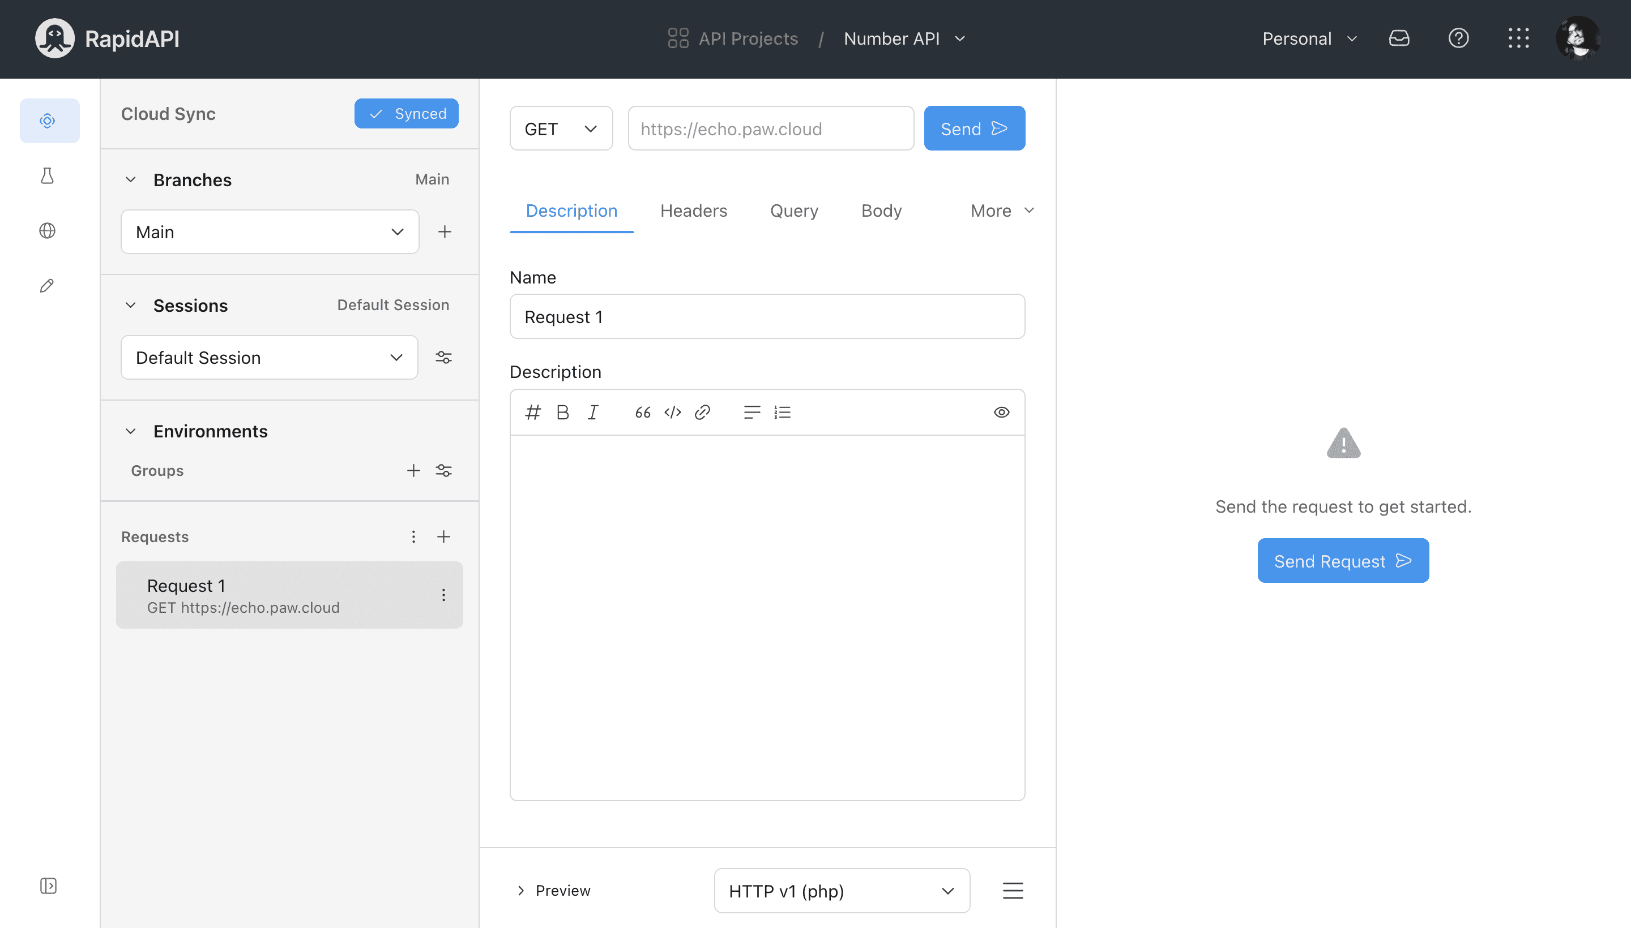This screenshot has width=1631, height=928.
Task: Collapse the Sessions section
Action: point(131,306)
